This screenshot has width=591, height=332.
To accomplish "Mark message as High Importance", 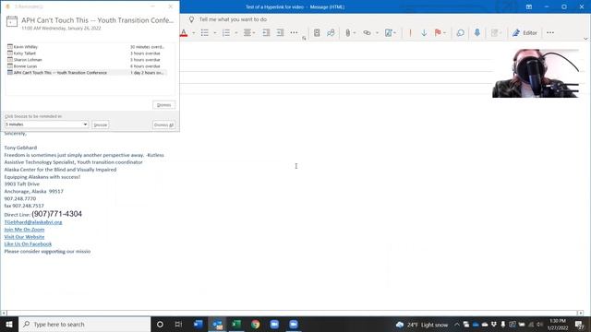I will click(410, 33).
